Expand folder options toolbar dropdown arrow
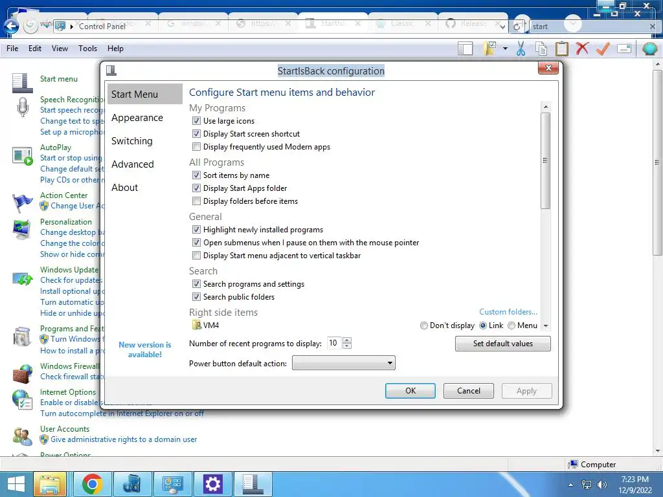The height and width of the screenshot is (497, 663). point(505,49)
